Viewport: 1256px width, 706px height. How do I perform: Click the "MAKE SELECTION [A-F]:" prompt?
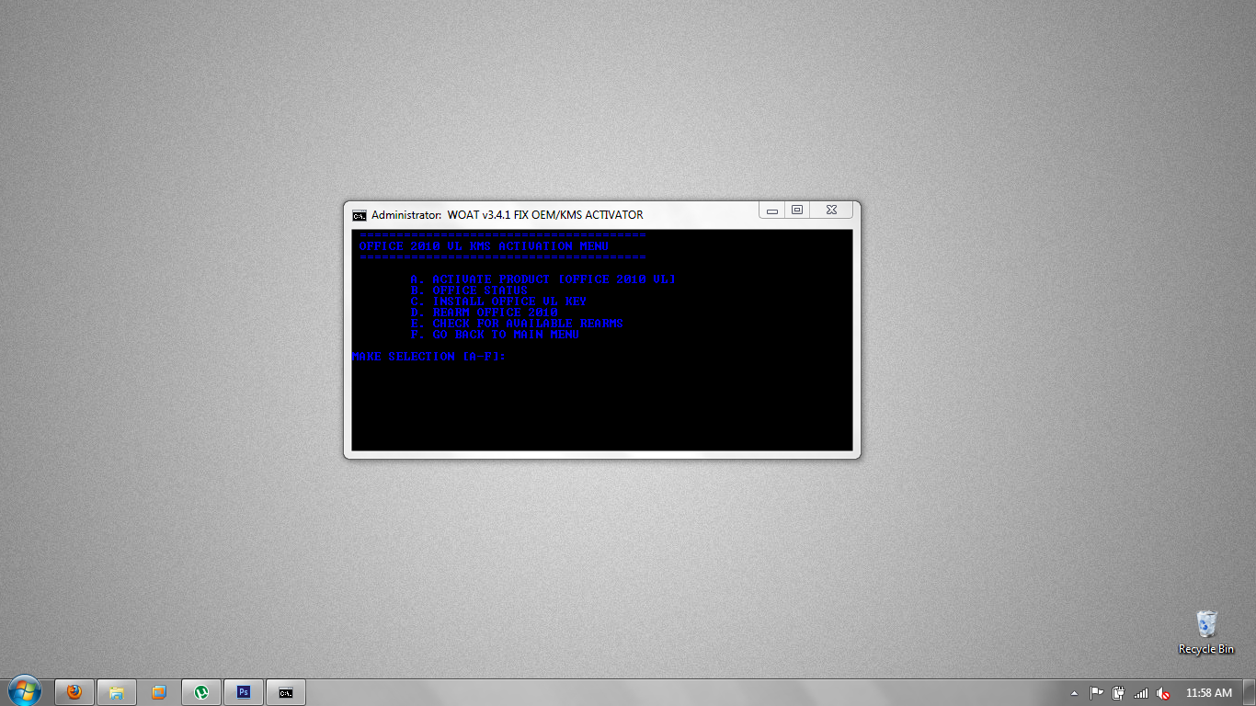(428, 357)
